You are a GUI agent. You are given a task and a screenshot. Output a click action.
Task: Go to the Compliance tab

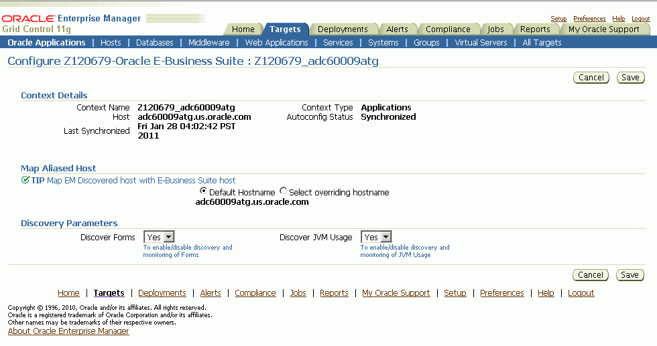(x=448, y=29)
